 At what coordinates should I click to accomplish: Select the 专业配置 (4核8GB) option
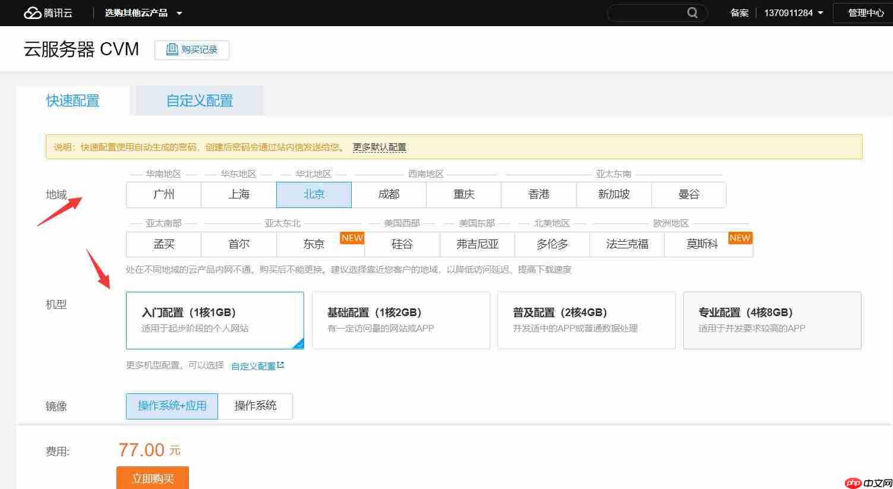772,320
